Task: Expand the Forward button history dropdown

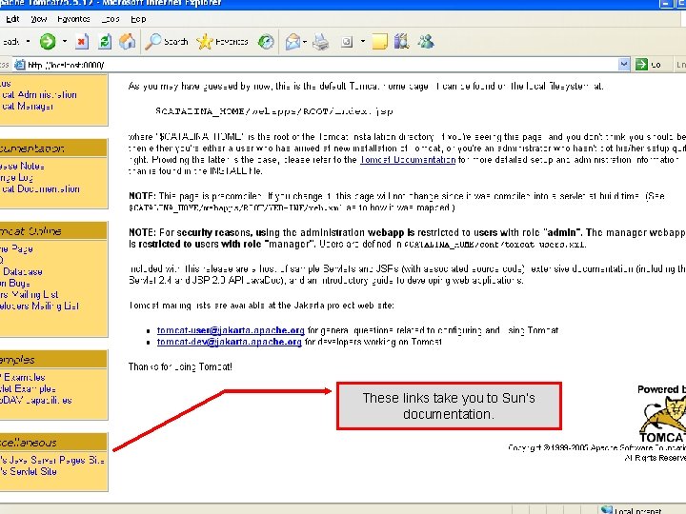Action: point(65,42)
